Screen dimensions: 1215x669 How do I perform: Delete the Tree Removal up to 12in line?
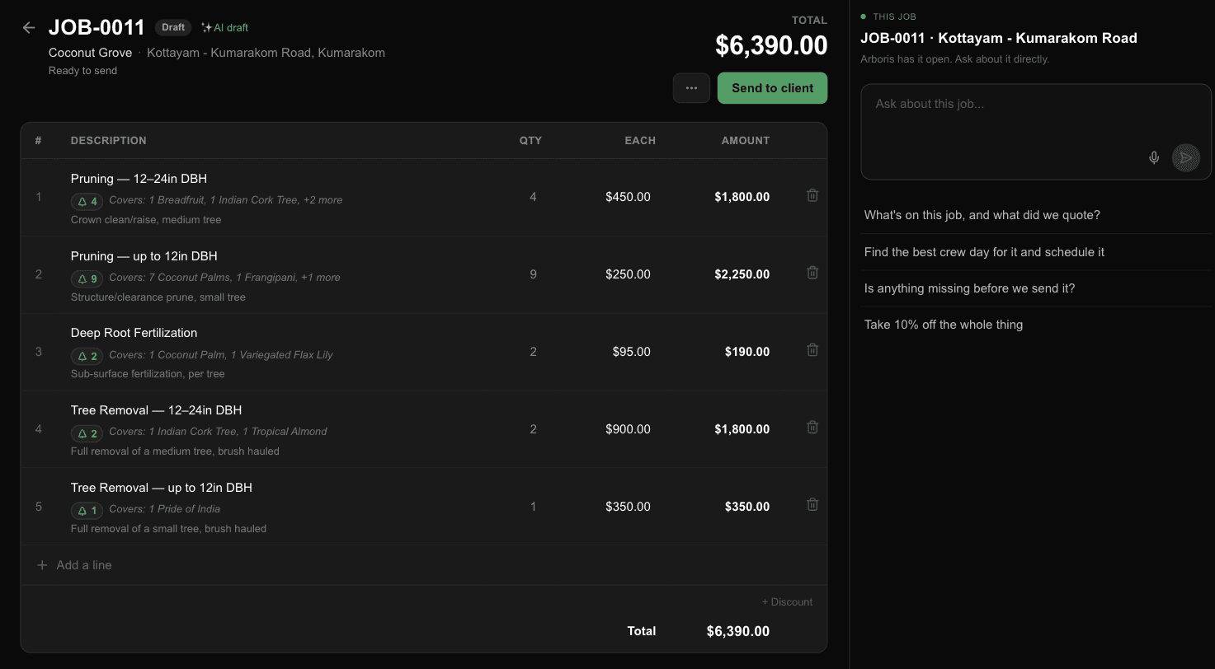[x=812, y=504]
